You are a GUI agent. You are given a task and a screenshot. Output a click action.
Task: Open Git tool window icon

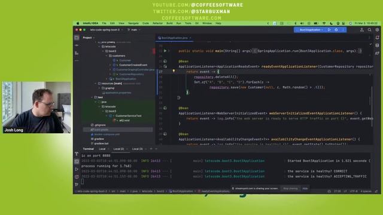tap(77, 185)
